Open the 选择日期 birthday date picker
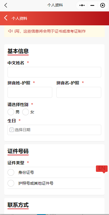 tap(54, 130)
